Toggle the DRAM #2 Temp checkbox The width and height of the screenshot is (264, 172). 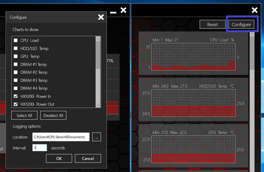(16, 73)
